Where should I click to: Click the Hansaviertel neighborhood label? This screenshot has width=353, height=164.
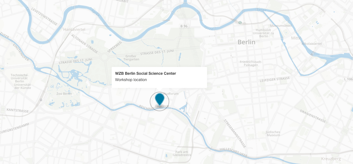(x=74, y=30)
